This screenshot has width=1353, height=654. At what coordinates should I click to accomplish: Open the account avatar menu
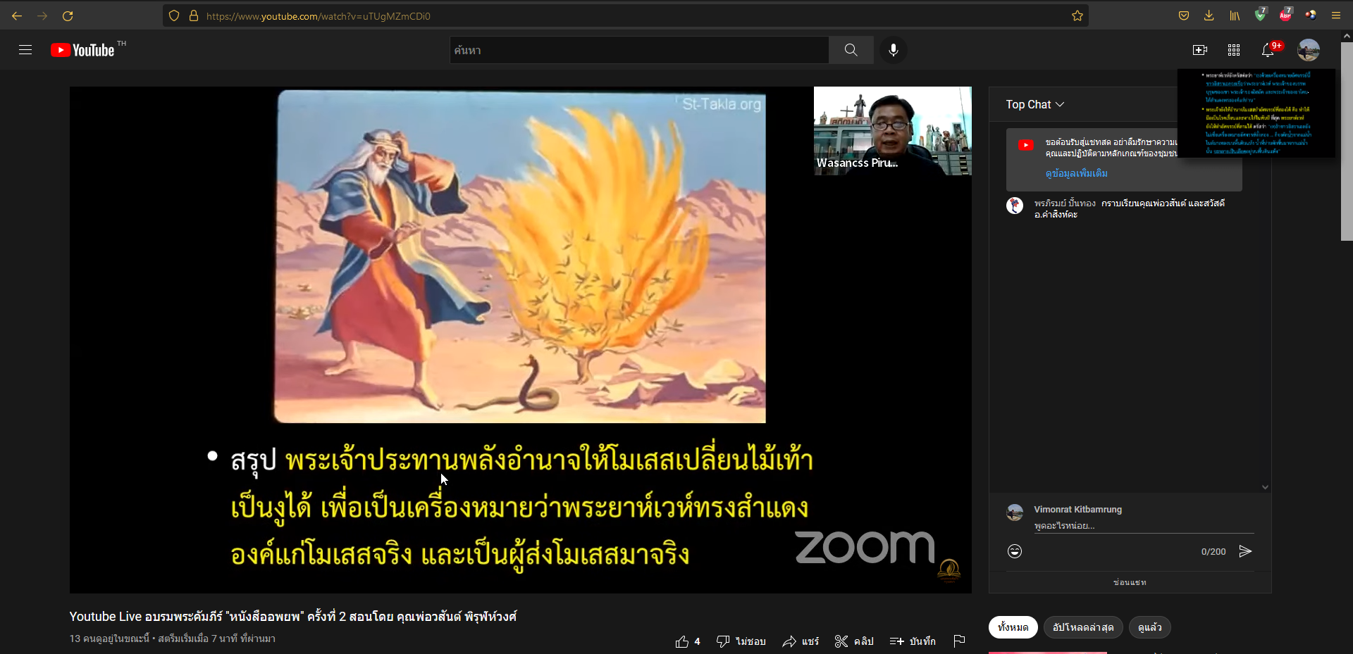tap(1309, 50)
